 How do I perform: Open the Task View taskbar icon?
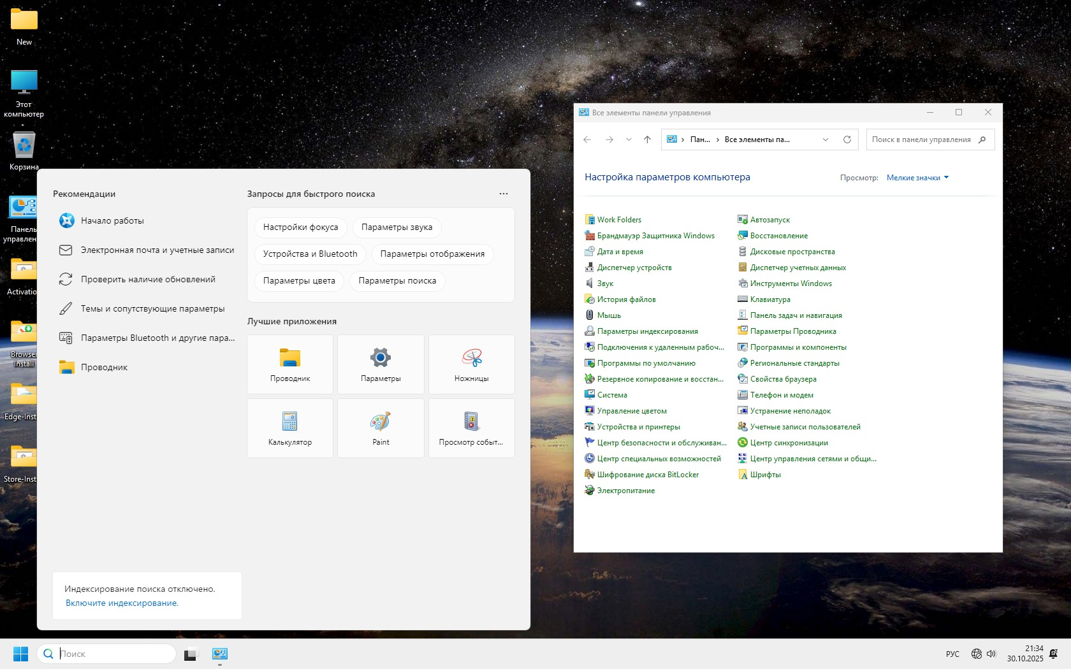click(191, 654)
